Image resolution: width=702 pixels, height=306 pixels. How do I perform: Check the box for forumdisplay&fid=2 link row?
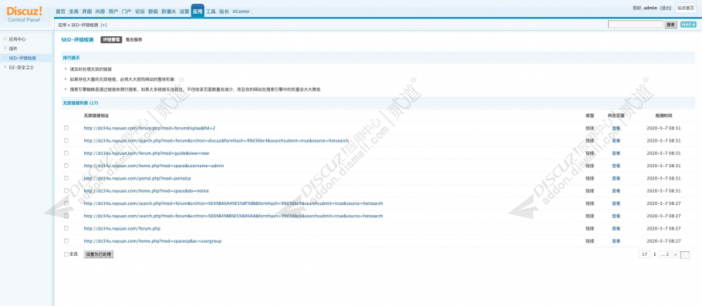66,128
